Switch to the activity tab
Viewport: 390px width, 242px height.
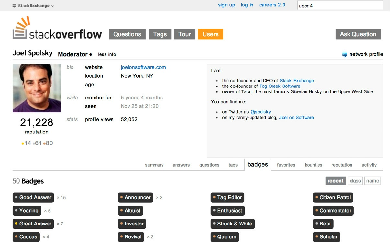coord(369,165)
